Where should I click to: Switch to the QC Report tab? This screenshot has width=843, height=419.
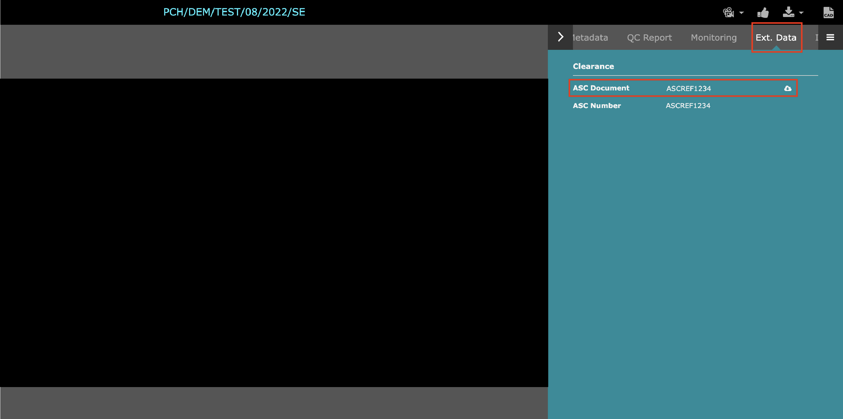649,38
